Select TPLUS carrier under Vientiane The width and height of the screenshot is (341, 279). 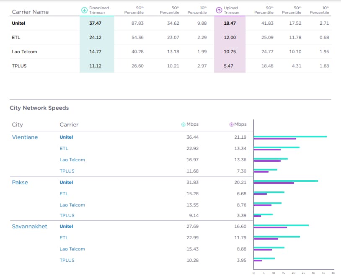[67, 171]
